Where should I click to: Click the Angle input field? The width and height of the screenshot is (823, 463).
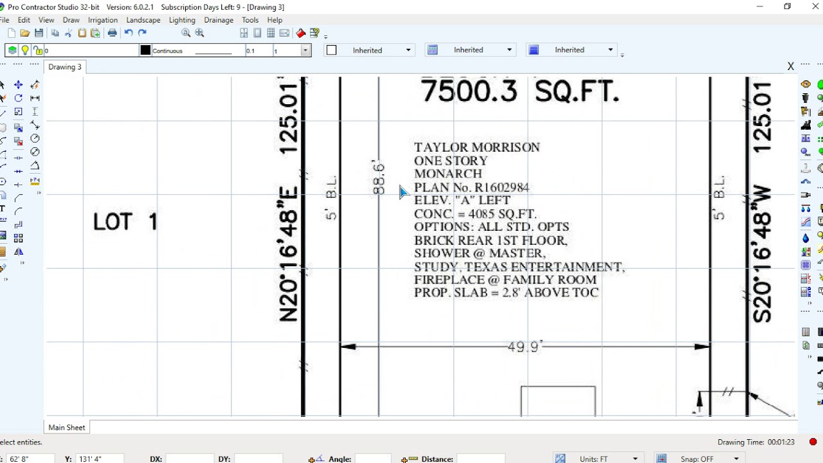point(373,459)
